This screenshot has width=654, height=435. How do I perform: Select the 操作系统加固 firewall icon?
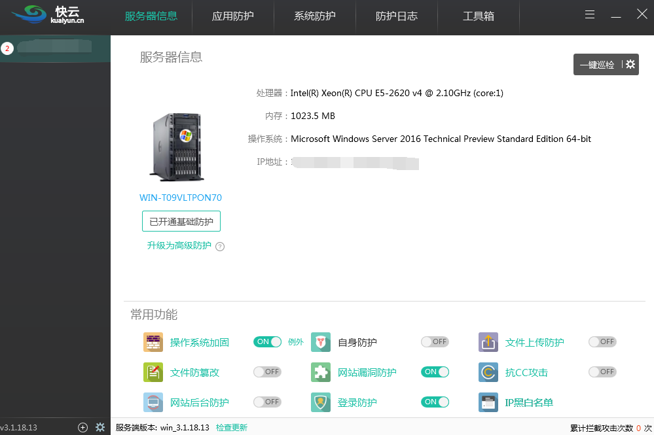click(153, 341)
